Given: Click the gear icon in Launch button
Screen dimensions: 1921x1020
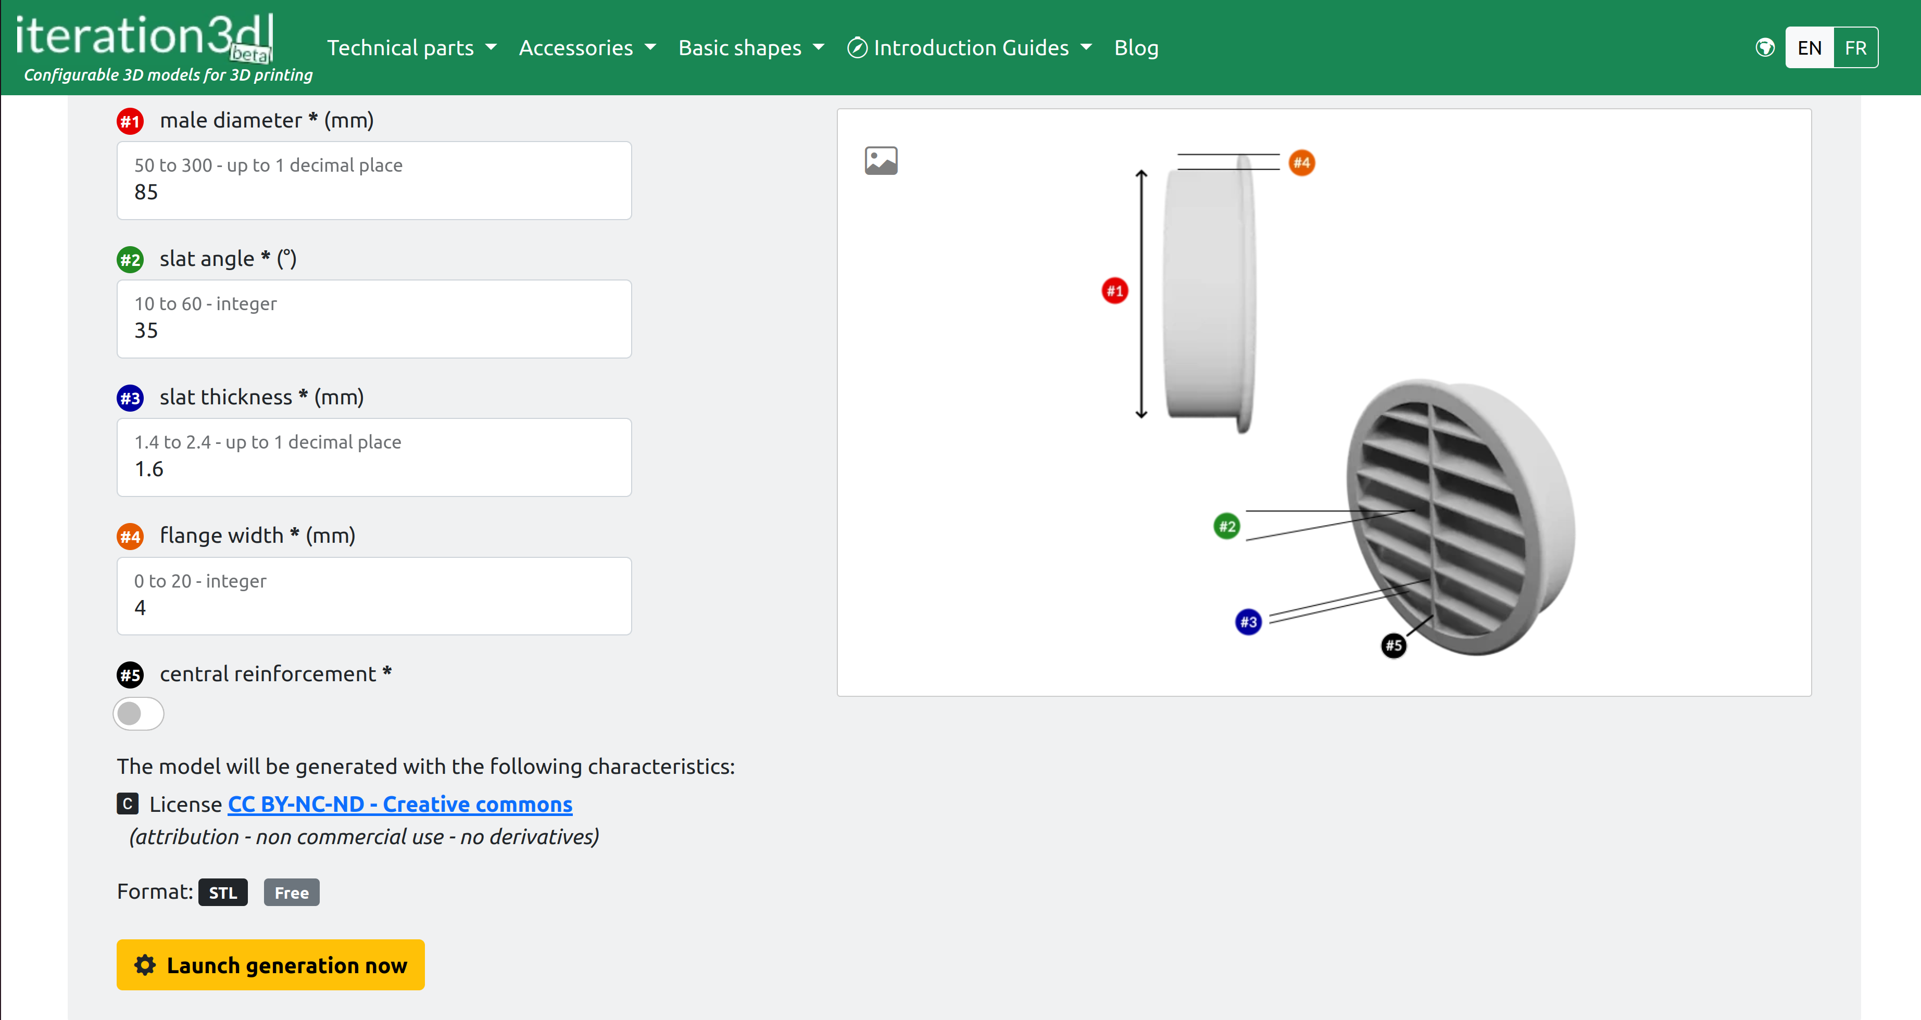Looking at the screenshot, I should coord(145,965).
